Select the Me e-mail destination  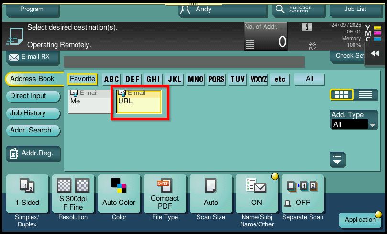[x=89, y=102]
